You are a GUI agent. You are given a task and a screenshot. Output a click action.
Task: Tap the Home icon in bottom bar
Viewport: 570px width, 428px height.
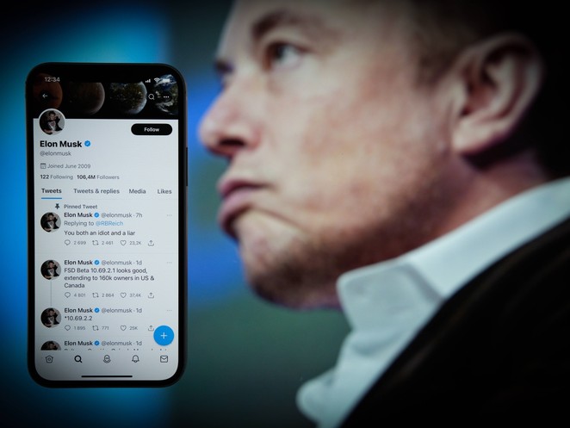coord(49,359)
